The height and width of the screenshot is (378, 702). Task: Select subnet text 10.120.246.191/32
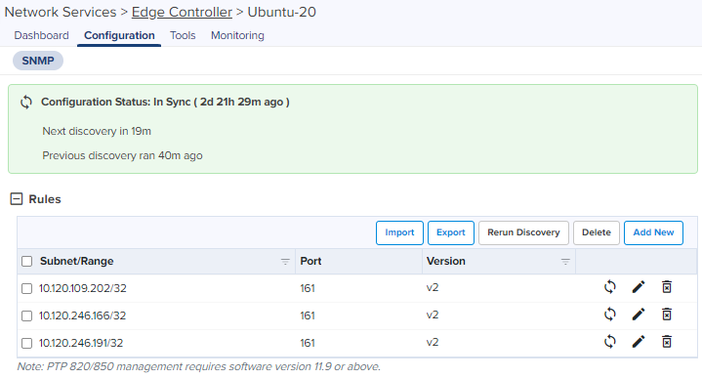point(81,344)
